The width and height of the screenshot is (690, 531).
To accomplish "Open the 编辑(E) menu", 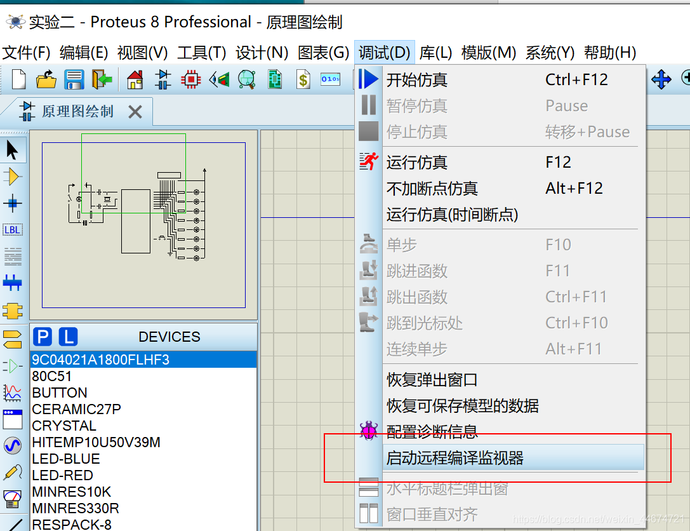I will pos(84,53).
